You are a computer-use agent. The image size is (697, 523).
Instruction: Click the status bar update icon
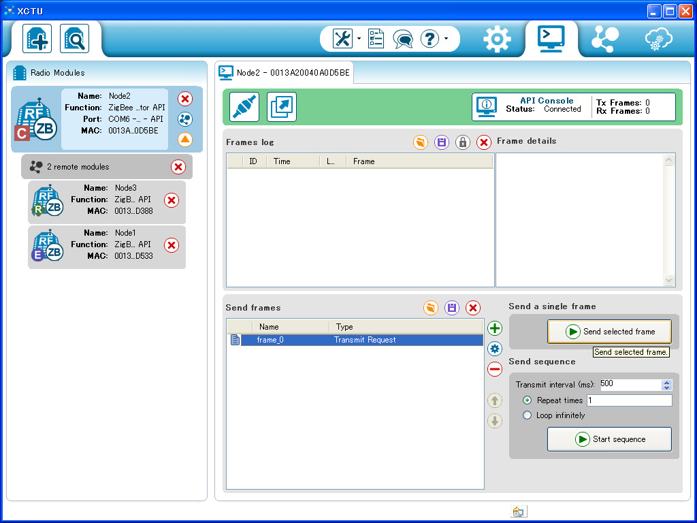coord(519,512)
